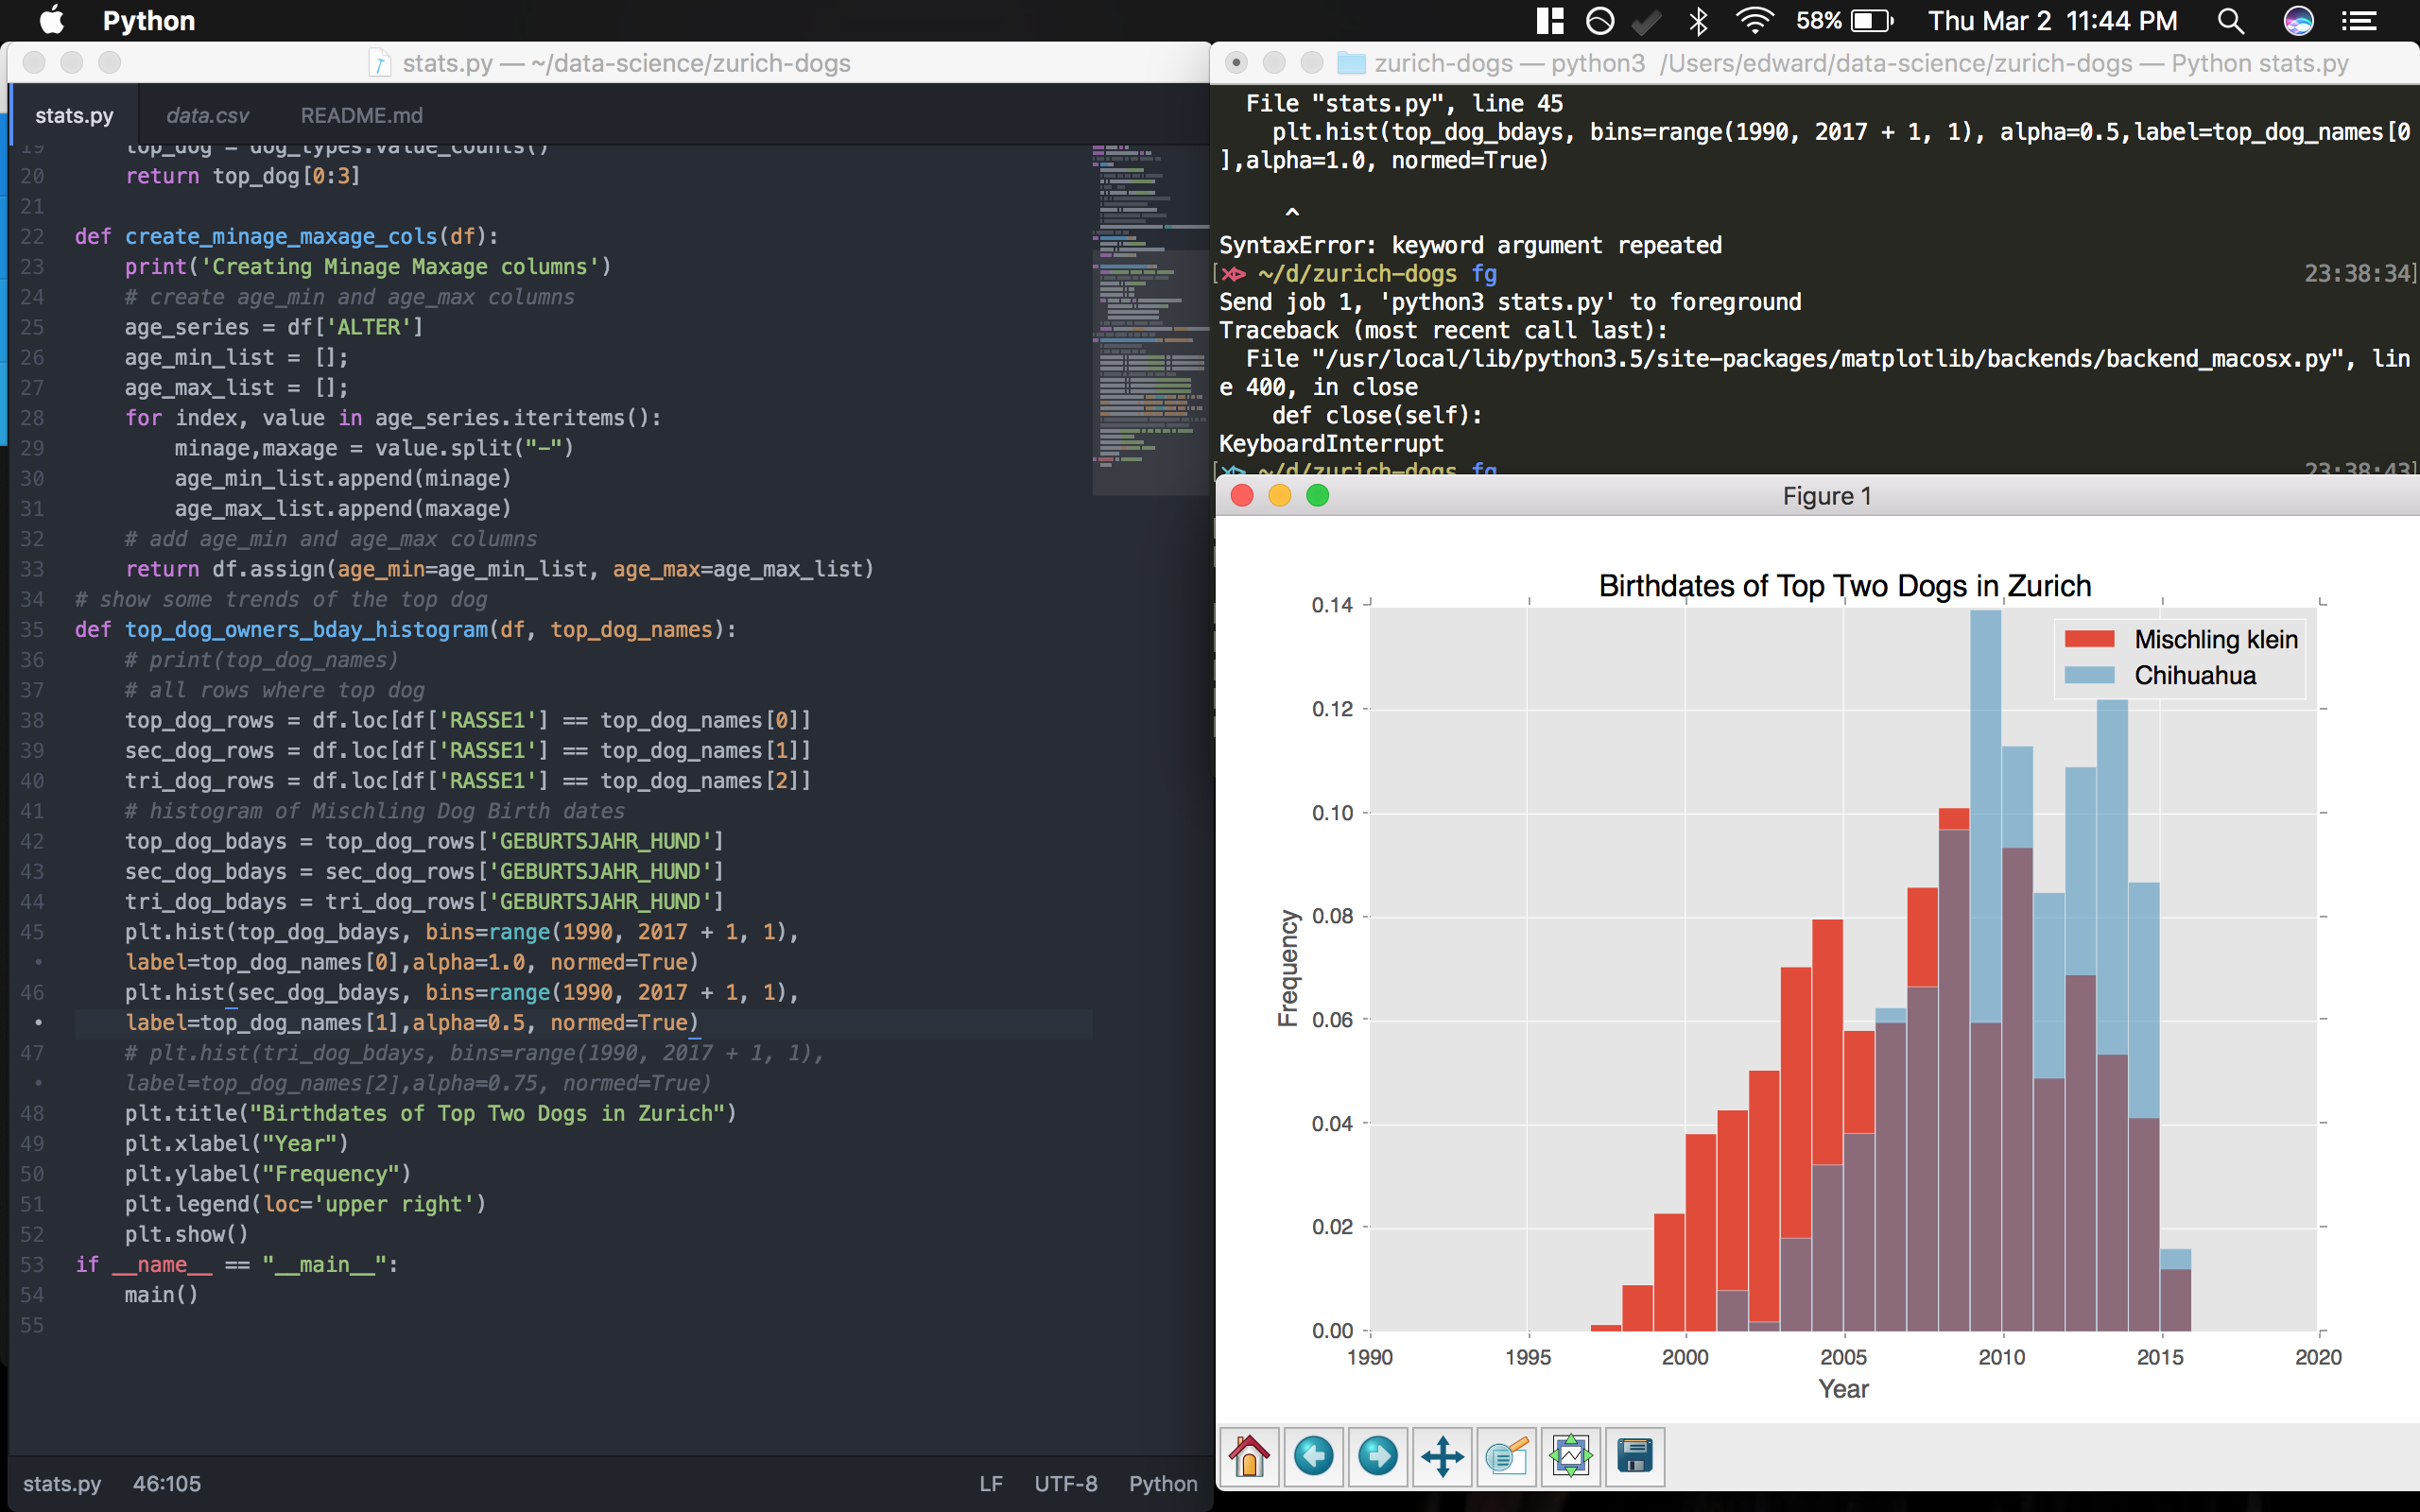The width and height of the screenshot is (2420, 1512).
Task: Open Notification Center list icon
Action: pos(2359,21)
